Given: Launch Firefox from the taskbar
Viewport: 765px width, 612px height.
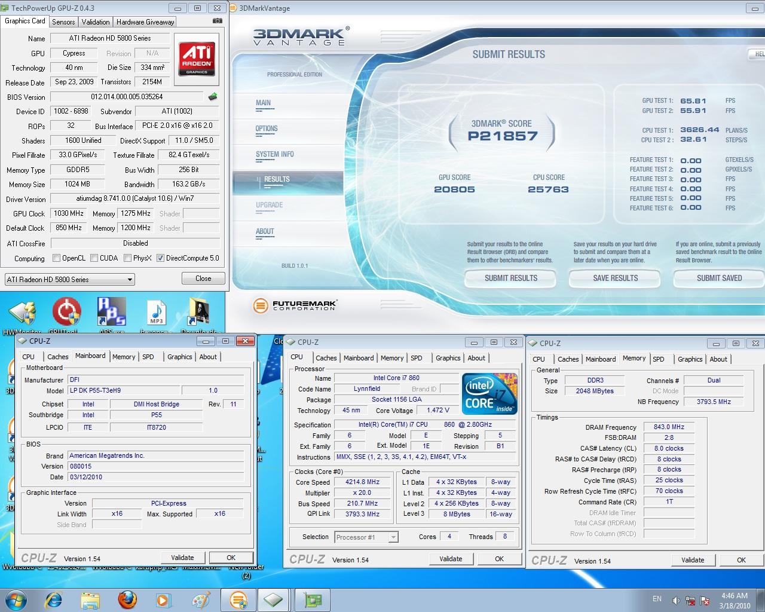Looking at the screenshot, I should pos(127,599).
